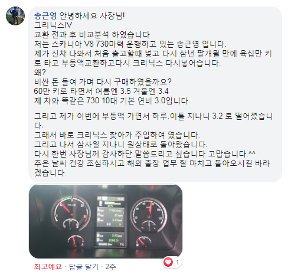The image size is (301, 275).
Task: Click the small lower-left gauge in photo
Action: tap(76, 241)
